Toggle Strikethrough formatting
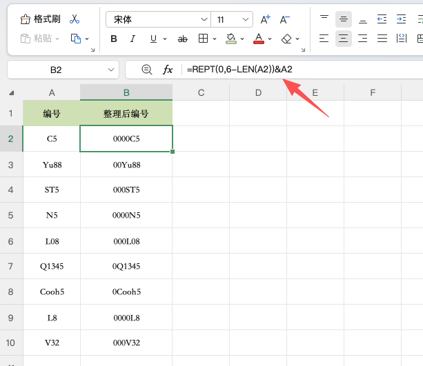The height and width of the screenshot is (366, 423). [x=183, y=39]
